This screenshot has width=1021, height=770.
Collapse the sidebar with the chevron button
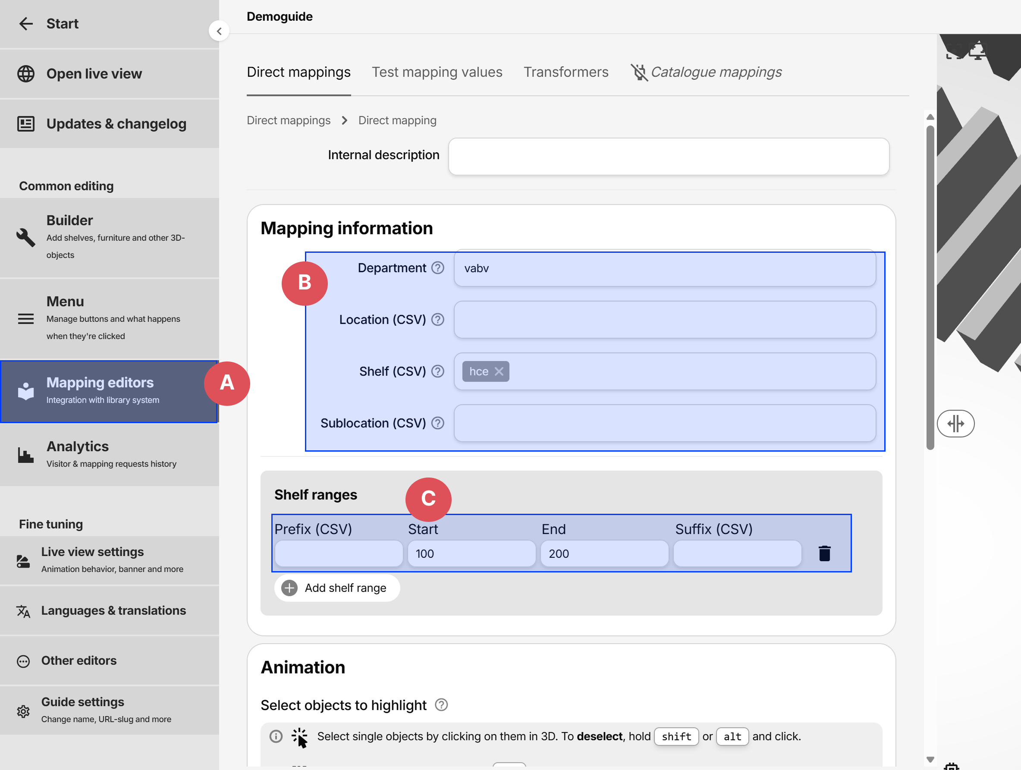(219, 31)
